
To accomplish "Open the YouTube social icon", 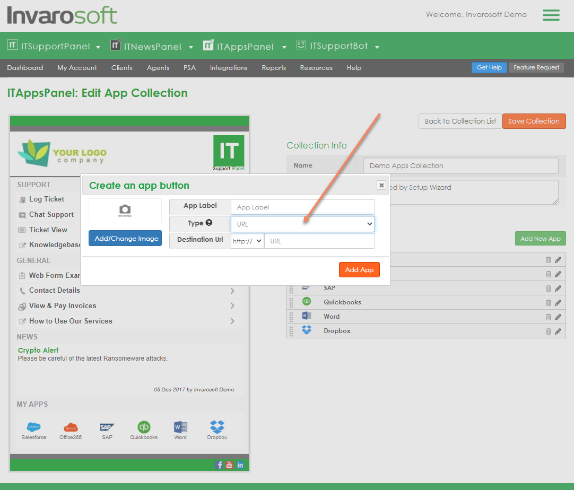I will pos(230,465).
